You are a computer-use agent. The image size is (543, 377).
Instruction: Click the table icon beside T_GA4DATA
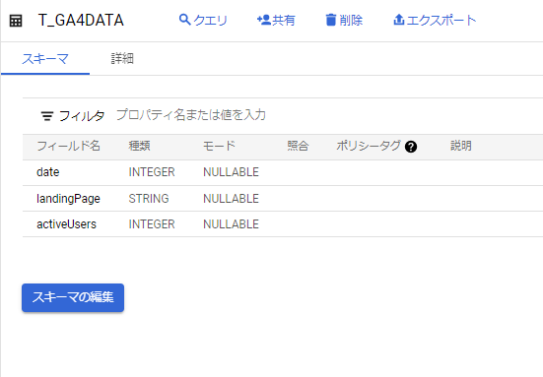(16, 21)
